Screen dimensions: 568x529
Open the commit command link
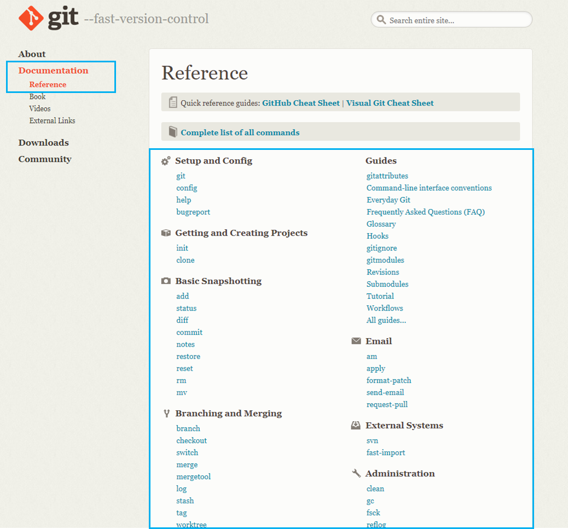click(189, 333)
